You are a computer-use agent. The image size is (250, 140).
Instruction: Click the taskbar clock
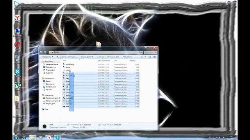(x=230, y=137)
